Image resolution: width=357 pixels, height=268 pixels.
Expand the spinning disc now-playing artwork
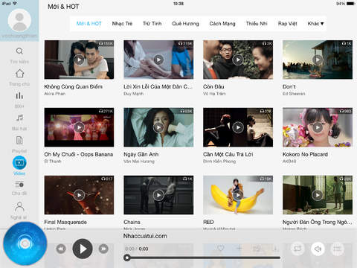tap(25, 243)
